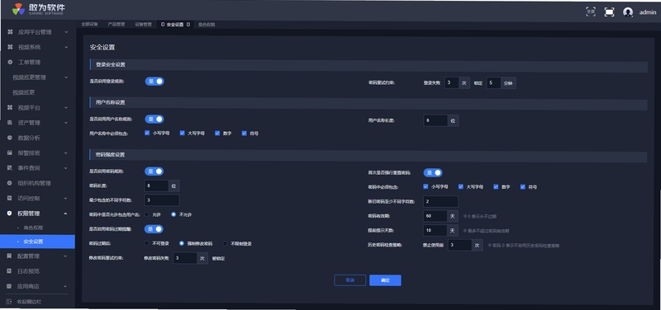Expand the 视频巡更管理 chevron
The width and height of the screenshot is (661, 310).
coord(66,77)
